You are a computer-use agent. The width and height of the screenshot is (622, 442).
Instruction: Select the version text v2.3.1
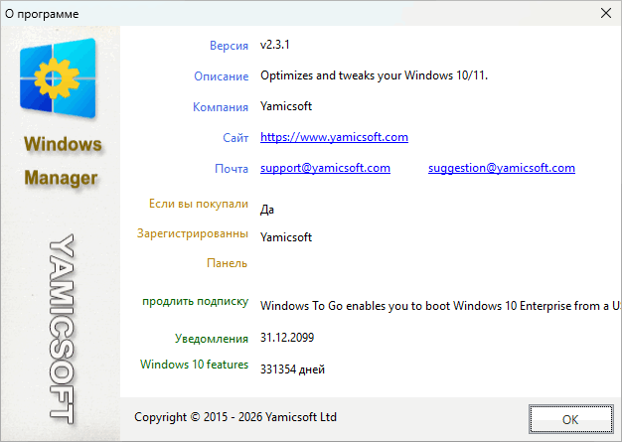[275, 45]
